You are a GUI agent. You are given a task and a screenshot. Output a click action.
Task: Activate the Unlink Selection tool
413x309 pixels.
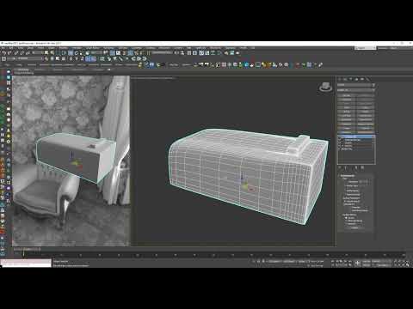point(22,53)
